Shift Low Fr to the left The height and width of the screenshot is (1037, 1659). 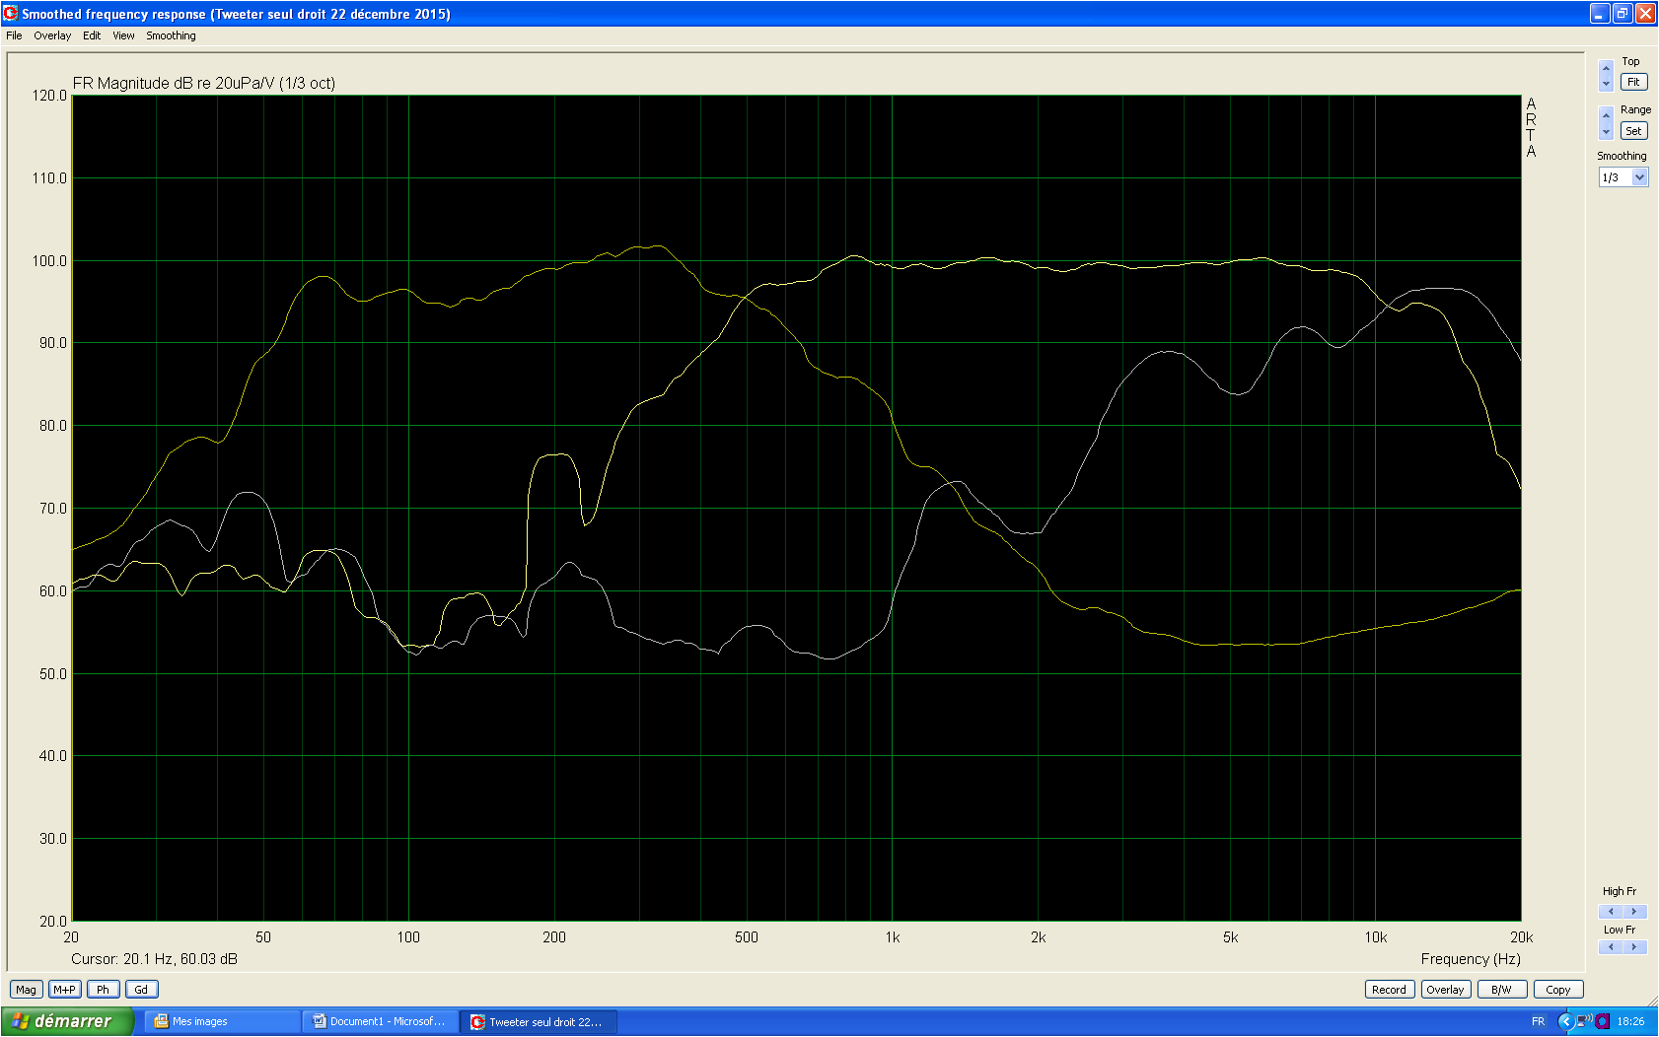(1611, 947)
